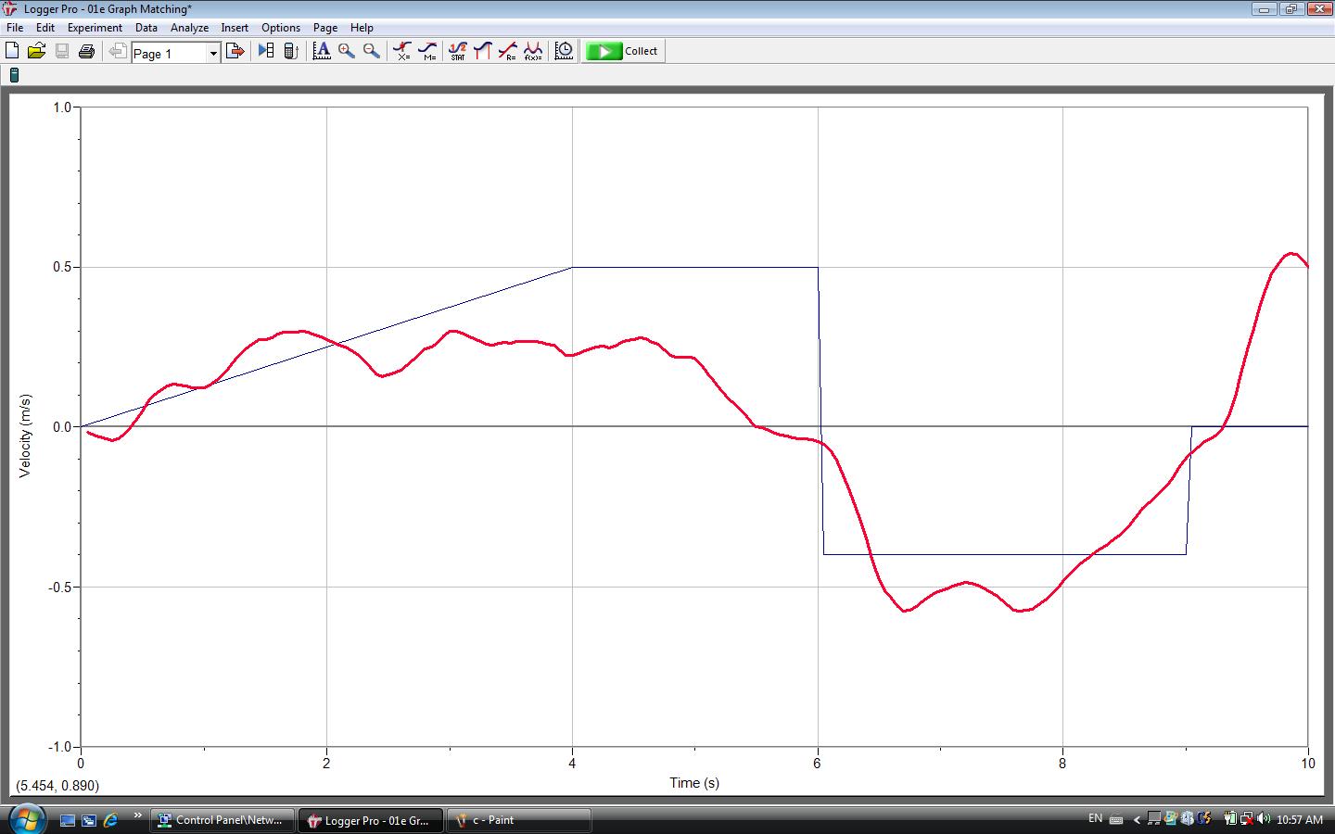Open a saved file with the folder icon
This screenshot has height=834, width=1335.
pyautogui.click(x=37, y=51)
